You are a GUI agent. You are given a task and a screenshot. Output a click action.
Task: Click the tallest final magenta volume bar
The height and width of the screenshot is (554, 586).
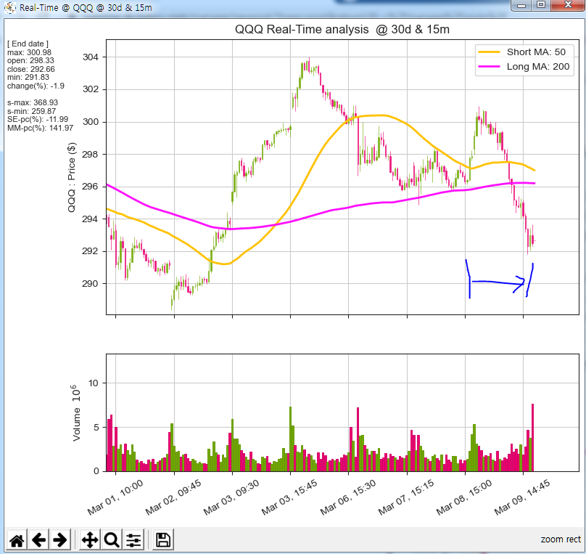[532, 437]
